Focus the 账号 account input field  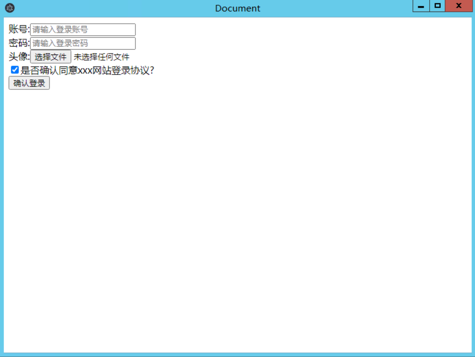pyautogui.click(x=83, y=30)
